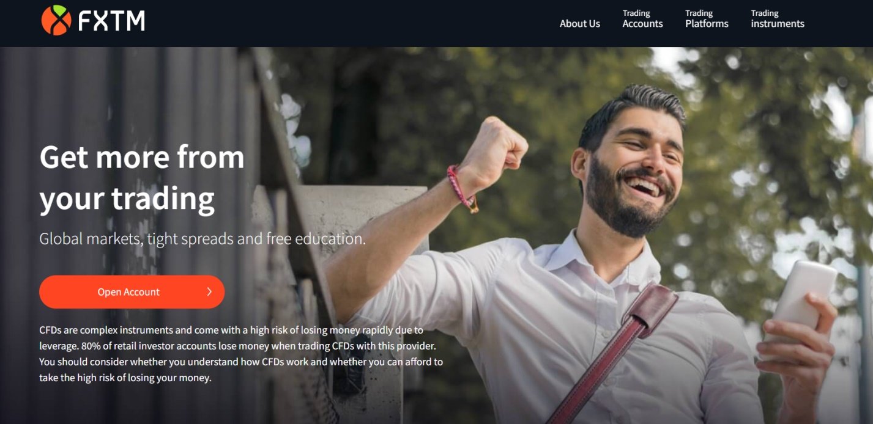The image size is (873, 424).
Task: Click the CFDs risk warning paragraph
Action: click(x=241, y=354)
